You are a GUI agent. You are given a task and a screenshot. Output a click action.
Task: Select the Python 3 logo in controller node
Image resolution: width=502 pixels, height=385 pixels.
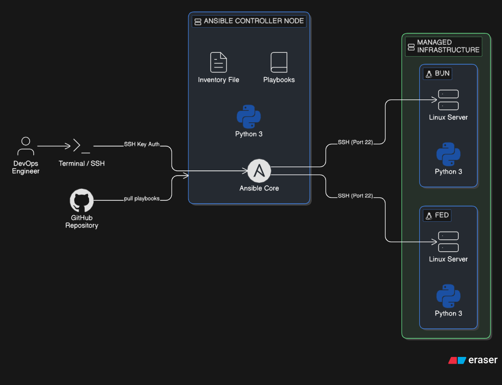tap(249, 117)
